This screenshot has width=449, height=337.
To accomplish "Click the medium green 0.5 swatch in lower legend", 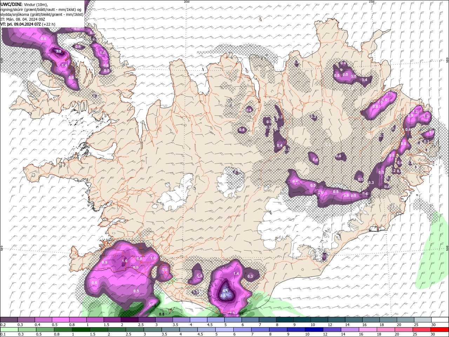I will [45, 330].
